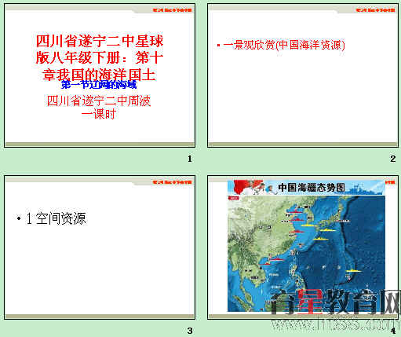Click the red title 四川省遂宁二中星球版八年级下册
401x337 pixels.
click(x=100, y=57)
